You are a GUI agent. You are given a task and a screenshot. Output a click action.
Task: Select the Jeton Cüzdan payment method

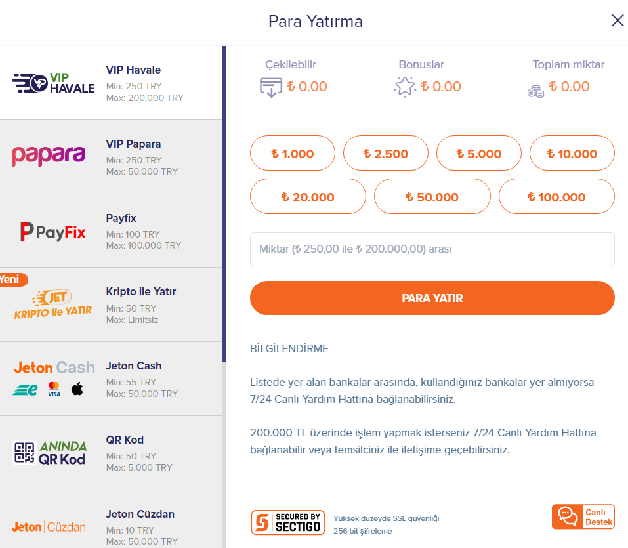[x=112, y=519]
